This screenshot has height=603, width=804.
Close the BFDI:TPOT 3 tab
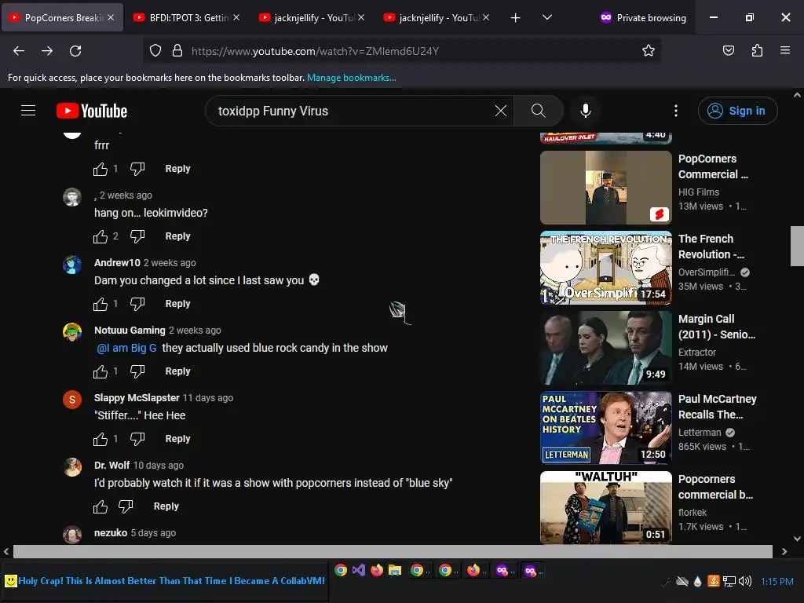[236, 17]
